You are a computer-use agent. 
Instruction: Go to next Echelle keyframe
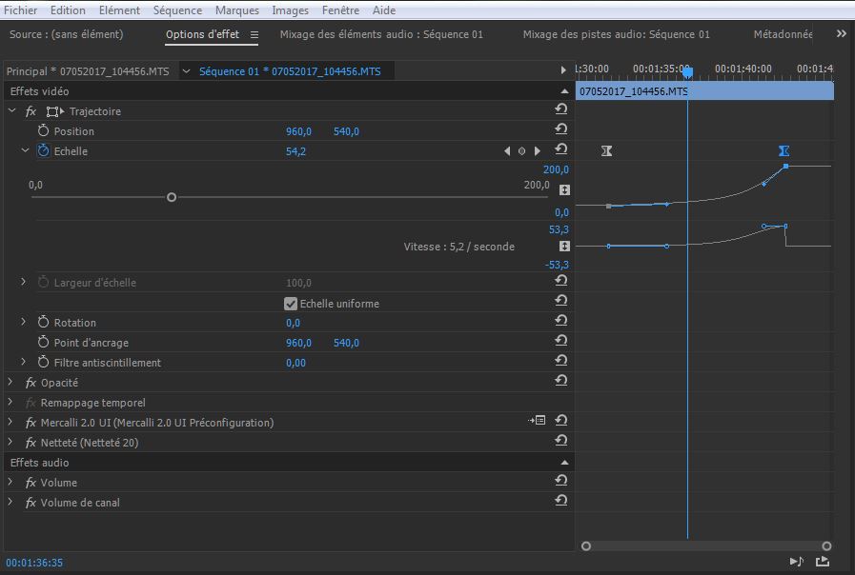click(x=538, y=151)
